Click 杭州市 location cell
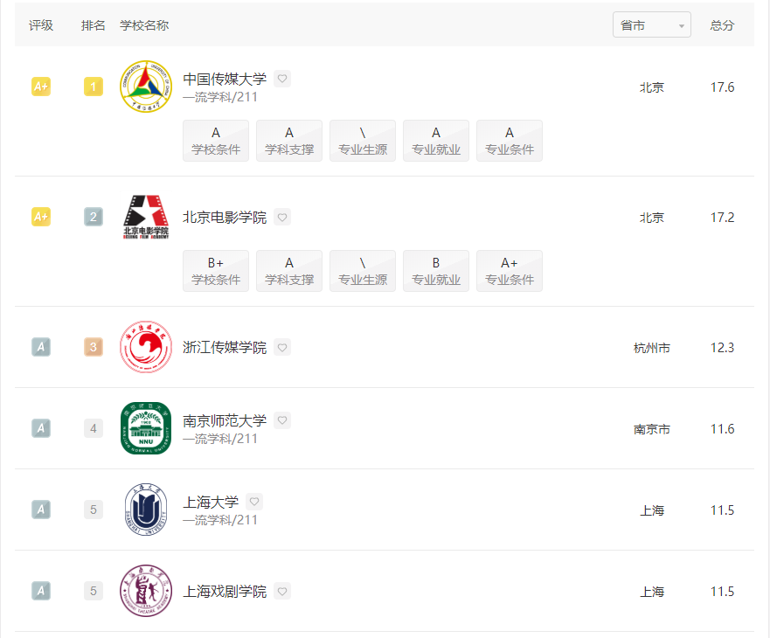This screenshot has width=770, height=638. [652, 348]
